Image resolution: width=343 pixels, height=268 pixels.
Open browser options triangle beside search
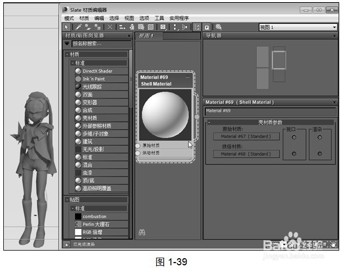click(x=67, y=43)
